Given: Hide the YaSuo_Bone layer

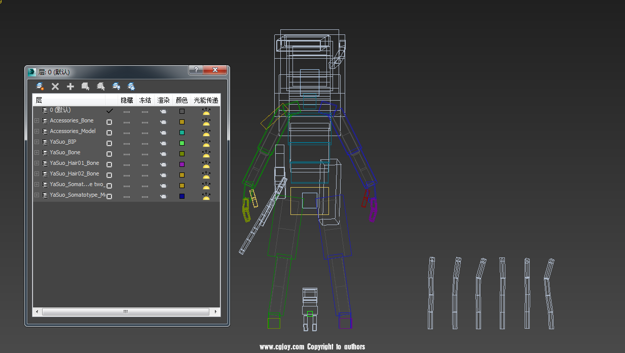Looking at the screenshot, I should tap(127, 154).
